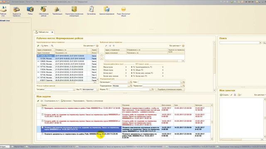Viewport: 266px width, 149px height.
Task: Click the Выполнено button
Action: click(66, 101)
